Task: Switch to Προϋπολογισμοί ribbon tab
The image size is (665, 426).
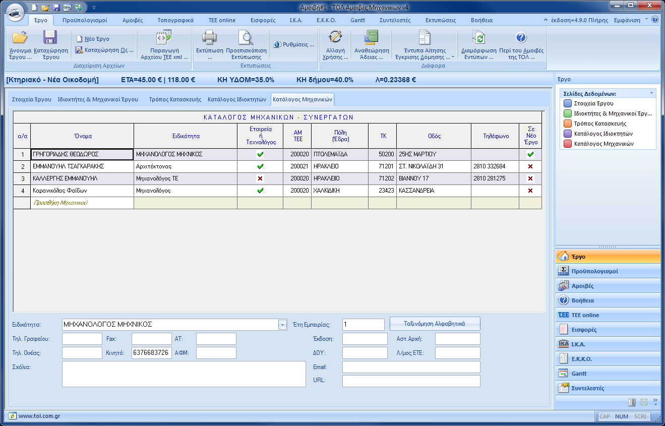Action: (85, 20)
